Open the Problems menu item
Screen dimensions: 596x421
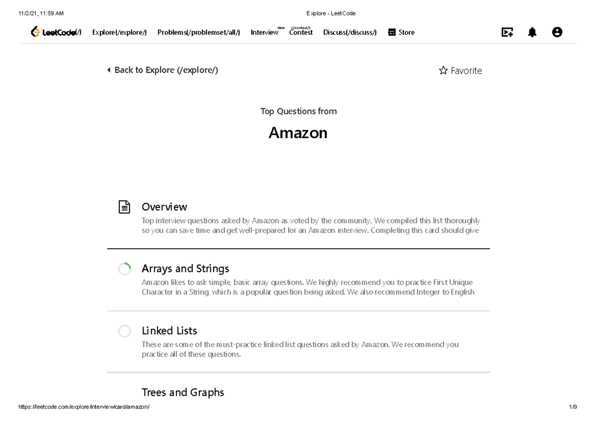(x=199, y=32)
